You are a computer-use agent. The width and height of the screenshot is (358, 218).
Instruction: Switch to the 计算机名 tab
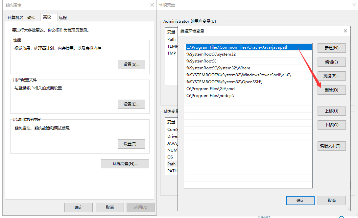point(15,17)
